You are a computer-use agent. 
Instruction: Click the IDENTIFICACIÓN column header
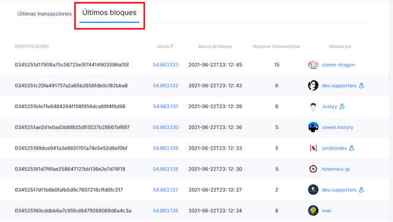point(31,47)
